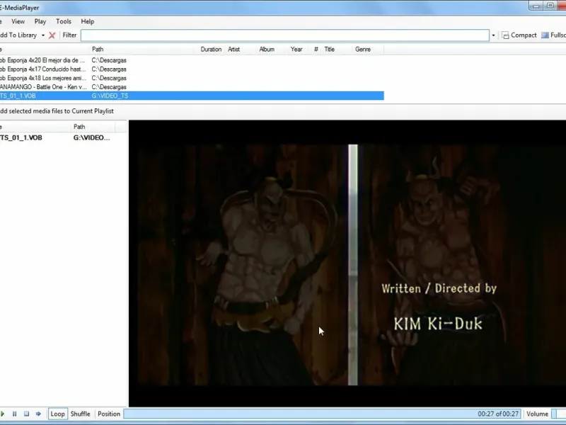Stop playback with the Stop icon
Viewport: 566px width, 425px height.
coord(26,414)
